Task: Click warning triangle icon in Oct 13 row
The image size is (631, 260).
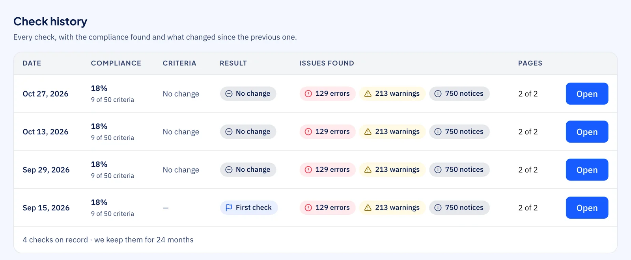Action: pos(368,132)
